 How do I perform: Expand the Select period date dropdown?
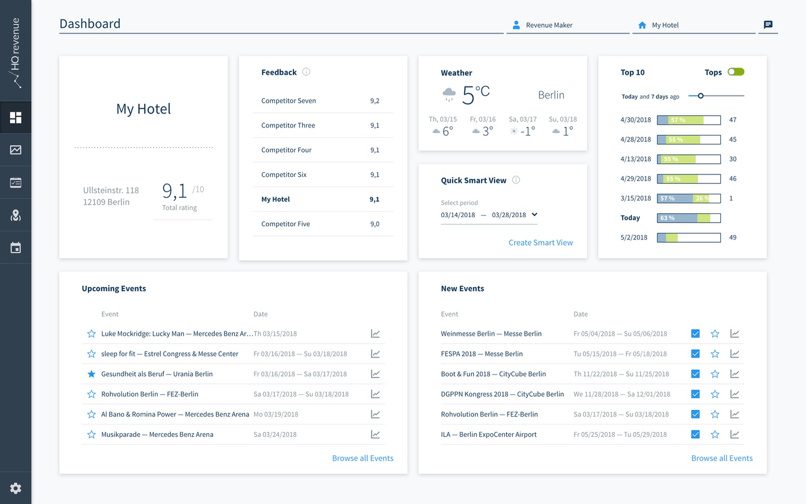[x=534, y=215]
